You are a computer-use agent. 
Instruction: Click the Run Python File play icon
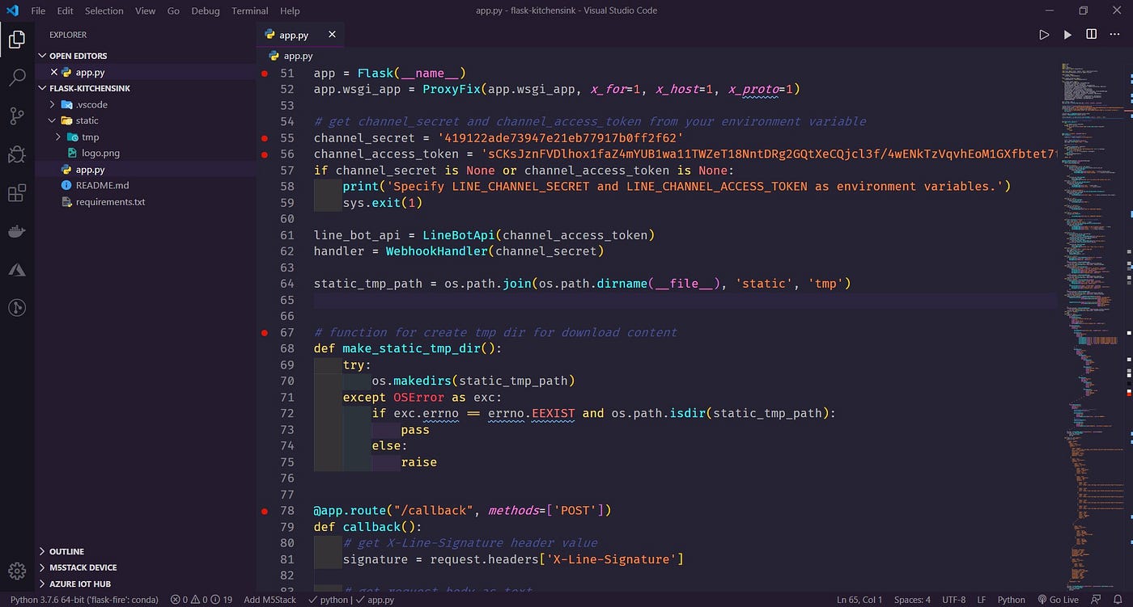point(1045,34)
